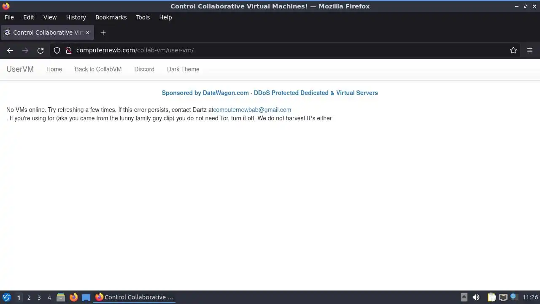Click the forward navigation arrow
The image size is (540, 304).
pos(25,50)
